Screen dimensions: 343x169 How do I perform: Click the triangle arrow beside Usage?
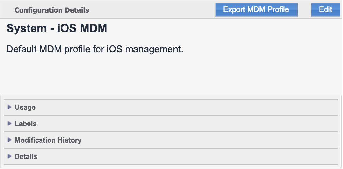click(10, 107)
